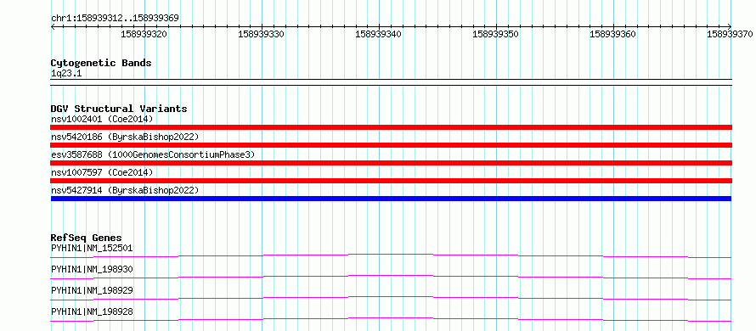Click ruler position 158939340
The image size is (756, 331).
pyautogui.click(x=379, y=34)
